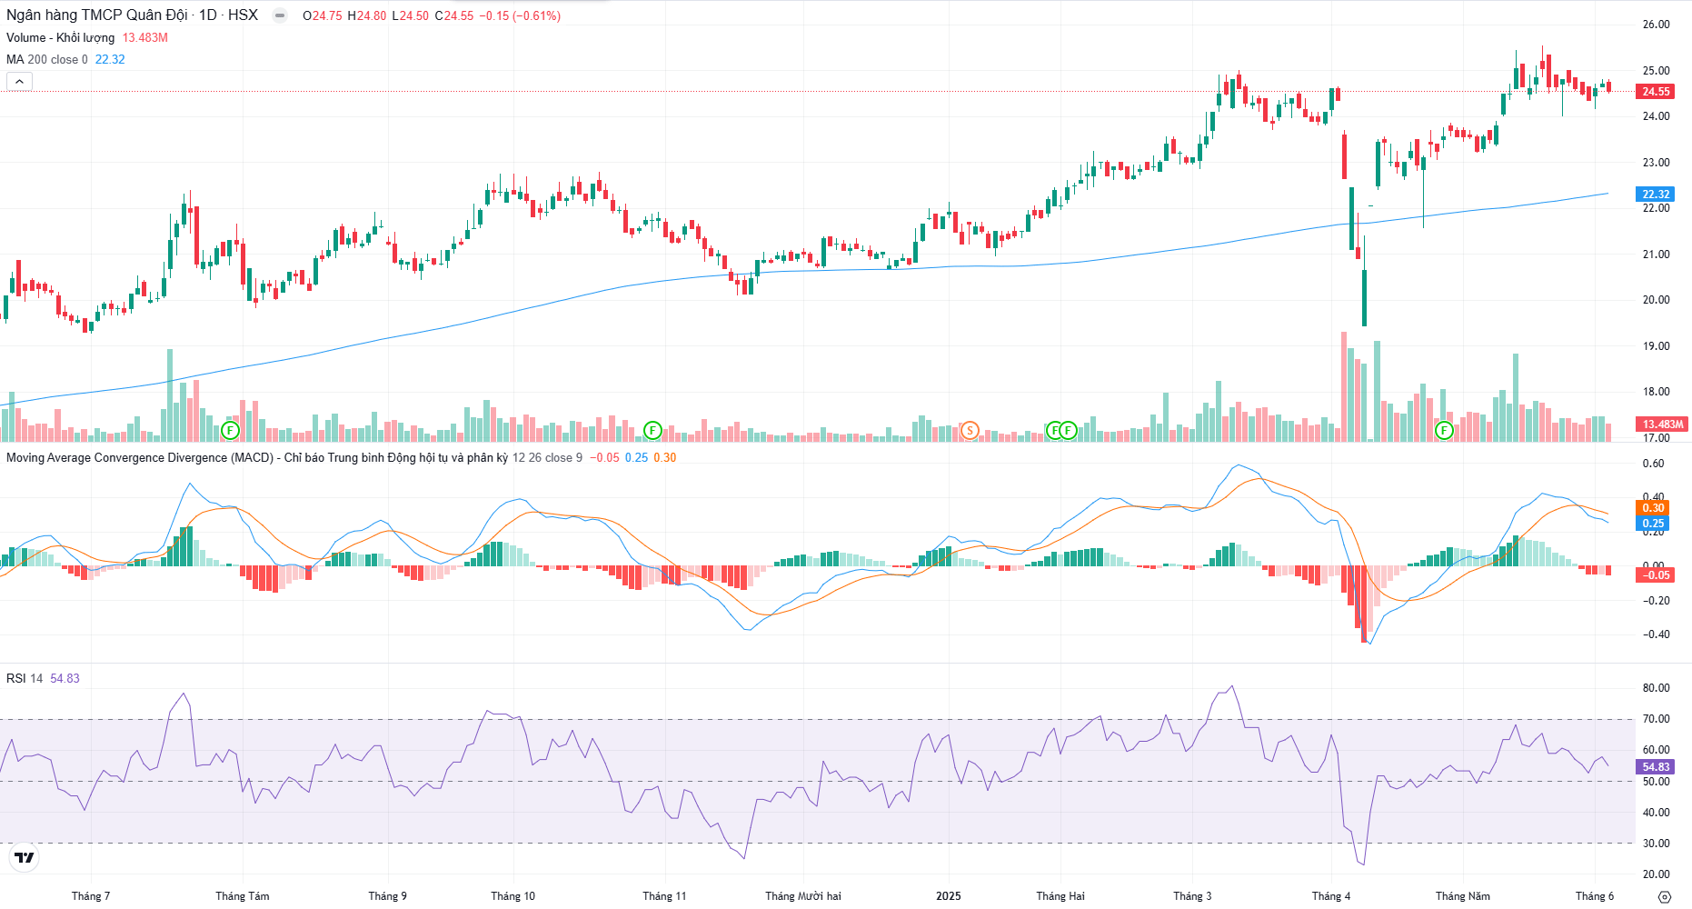This screenshot has height=909, width=1692.
Task: Click the 13.483M volume value in legend
Action: [145, 37]
